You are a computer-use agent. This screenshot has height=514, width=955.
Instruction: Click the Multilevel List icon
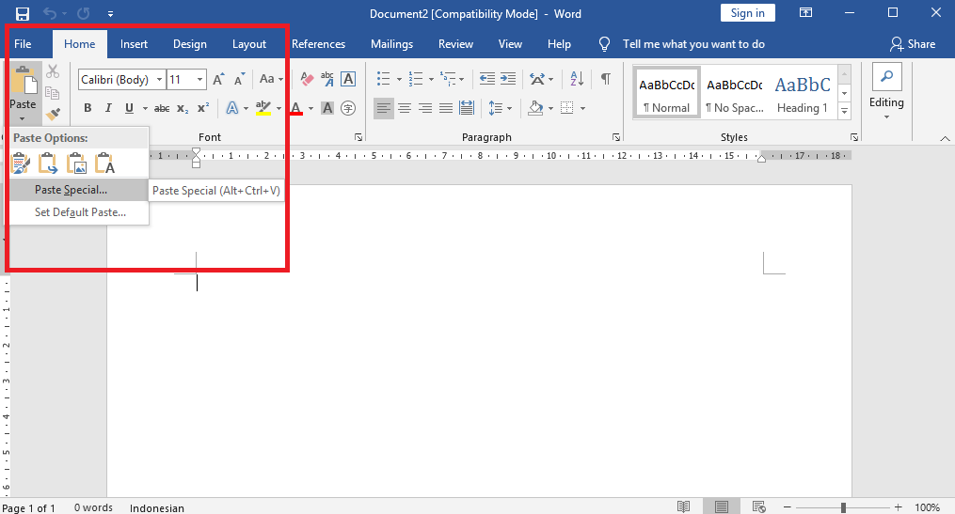(x=448, y=79)
